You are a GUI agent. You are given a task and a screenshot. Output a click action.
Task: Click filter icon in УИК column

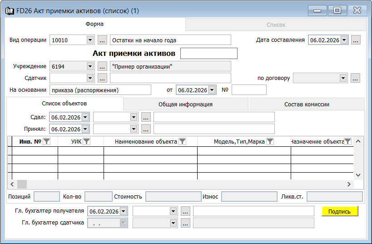[x=86, y=142]
